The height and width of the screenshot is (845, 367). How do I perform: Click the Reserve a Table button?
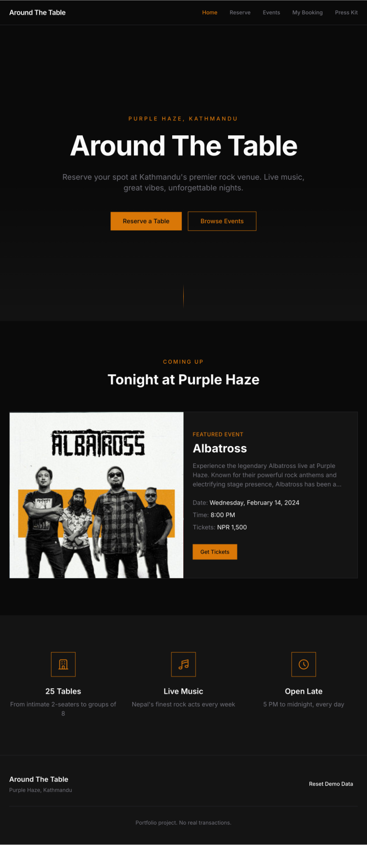tap(146, 221)
